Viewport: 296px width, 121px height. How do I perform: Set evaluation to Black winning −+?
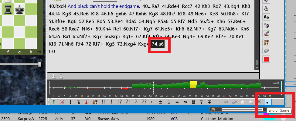click(218, 102)
